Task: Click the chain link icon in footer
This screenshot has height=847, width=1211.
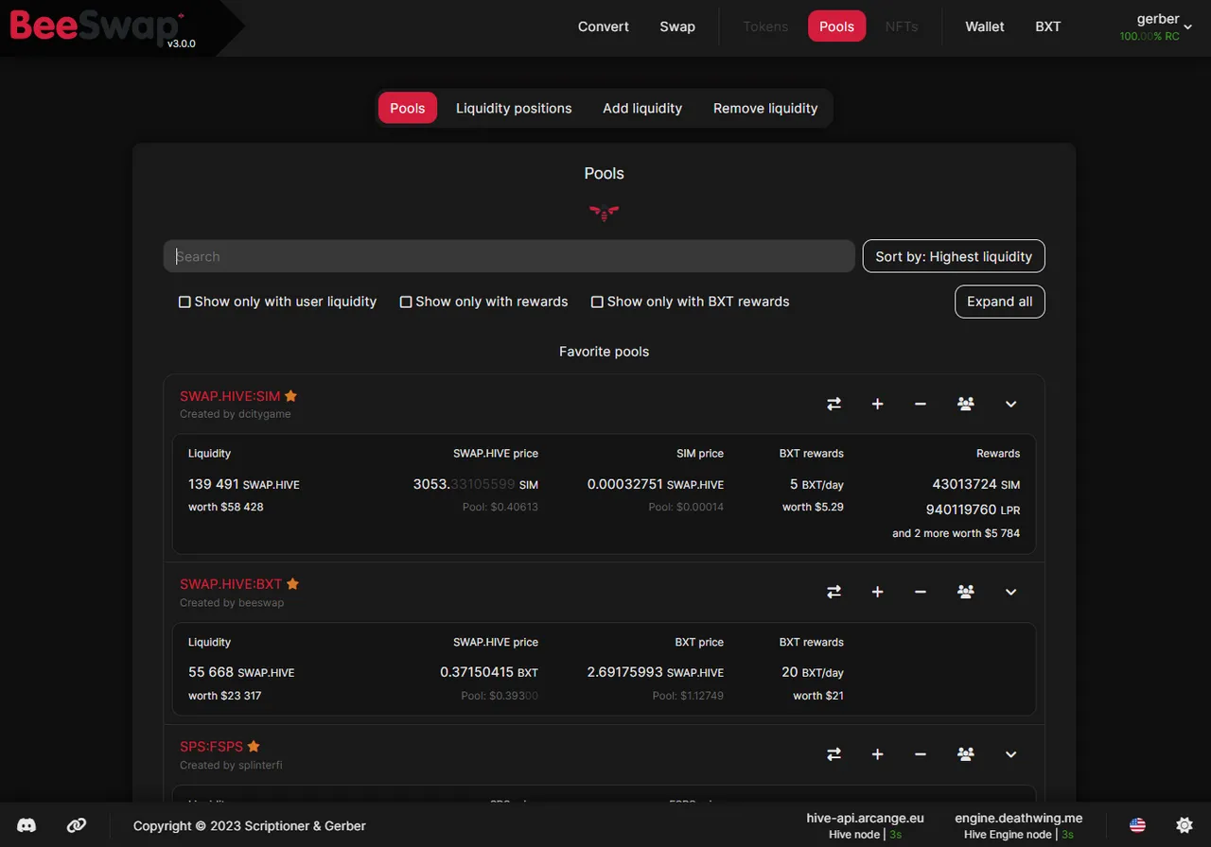Action: click(x=77, y=825)
